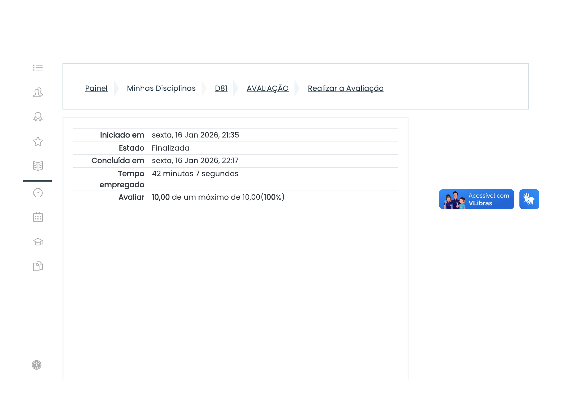The image size is (563, 398).
Task: Open the calendar icon in sidebar
Action: [38, 217]
